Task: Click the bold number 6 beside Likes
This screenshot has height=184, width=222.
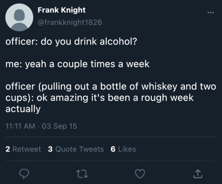Action: (113, 149)
